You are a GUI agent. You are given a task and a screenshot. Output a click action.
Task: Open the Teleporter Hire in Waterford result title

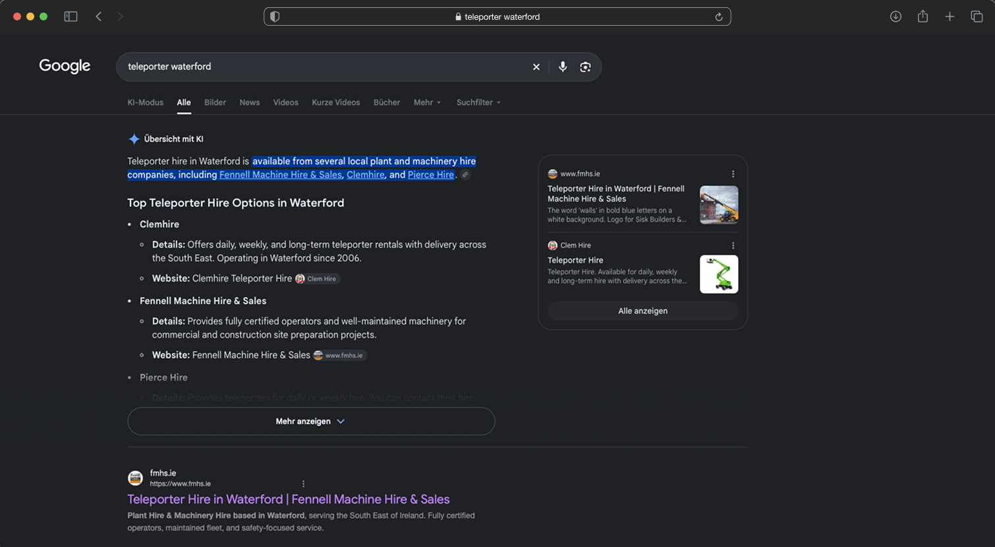tap(289, 500)
